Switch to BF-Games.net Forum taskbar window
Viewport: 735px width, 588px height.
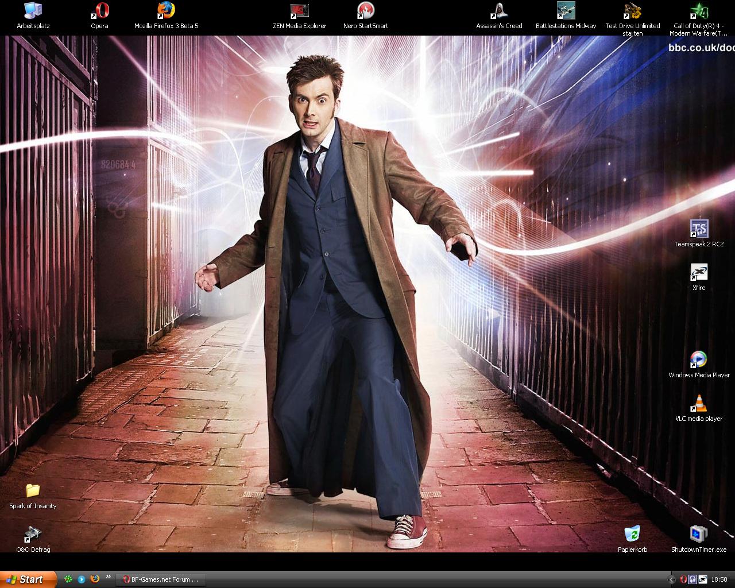click(160, 579)
